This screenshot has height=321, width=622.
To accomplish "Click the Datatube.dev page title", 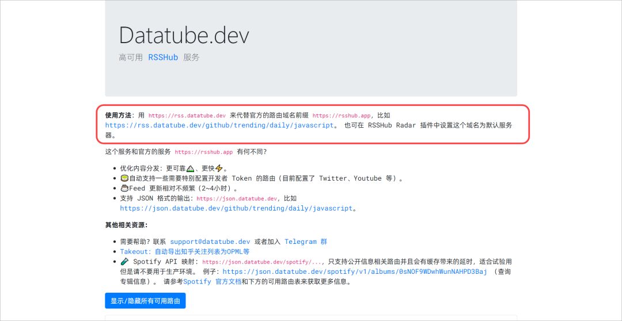I will pyautogui.click(x=184, y=35).
